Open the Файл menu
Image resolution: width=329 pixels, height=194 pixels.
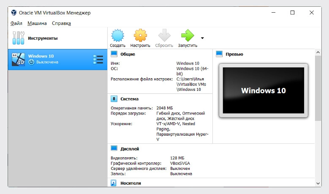pyautogui.click(x=16, y=23)
